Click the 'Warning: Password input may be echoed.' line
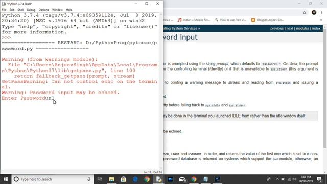 60,93
